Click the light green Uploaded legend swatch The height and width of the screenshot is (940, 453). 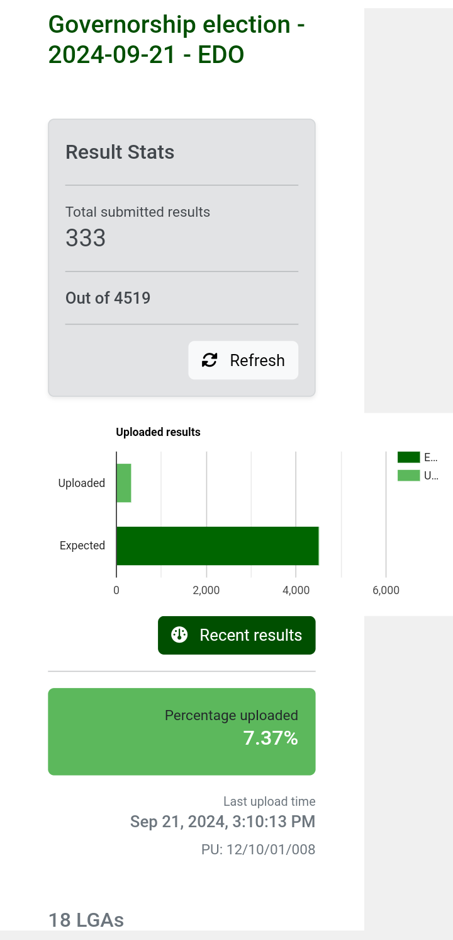[408, 476]
